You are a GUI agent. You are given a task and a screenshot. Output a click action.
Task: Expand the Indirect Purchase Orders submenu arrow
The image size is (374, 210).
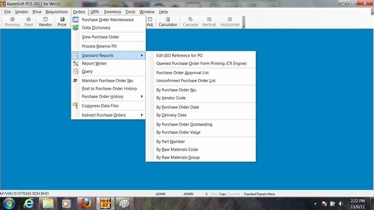click(x=142, y=115)
